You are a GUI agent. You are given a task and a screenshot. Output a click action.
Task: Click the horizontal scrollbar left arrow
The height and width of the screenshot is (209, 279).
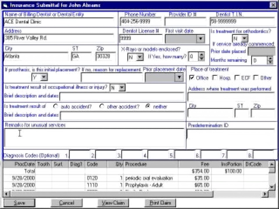pyautogui.click(x=7, y=194)
